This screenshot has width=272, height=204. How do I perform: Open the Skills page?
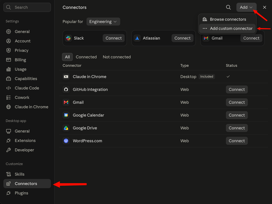(27, 174)
